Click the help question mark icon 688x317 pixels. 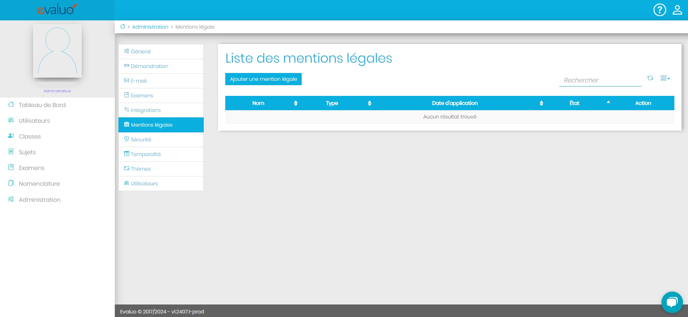[x=659, y=10]
